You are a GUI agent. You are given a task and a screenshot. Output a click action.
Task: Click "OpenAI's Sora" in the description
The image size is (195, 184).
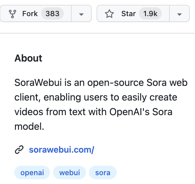[x=141, y=112]
